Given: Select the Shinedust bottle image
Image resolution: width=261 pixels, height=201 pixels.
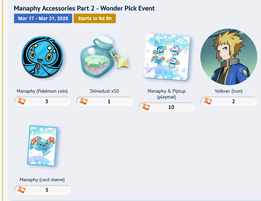Looking at the screenshot, I should pos(104,57).
